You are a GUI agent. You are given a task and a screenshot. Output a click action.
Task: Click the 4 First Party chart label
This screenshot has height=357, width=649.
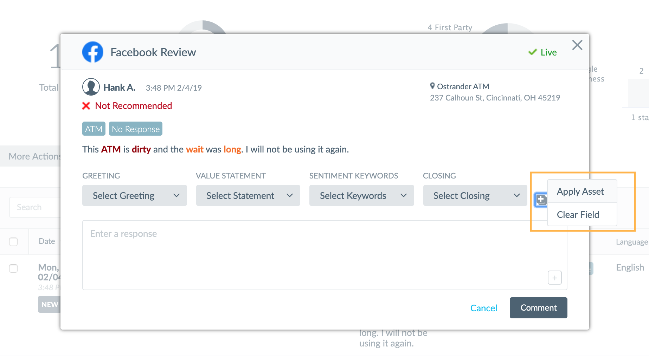450,27
